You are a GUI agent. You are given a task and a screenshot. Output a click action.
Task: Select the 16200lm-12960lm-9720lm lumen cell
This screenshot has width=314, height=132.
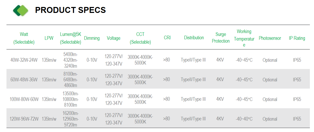click(x=71, y=119)
